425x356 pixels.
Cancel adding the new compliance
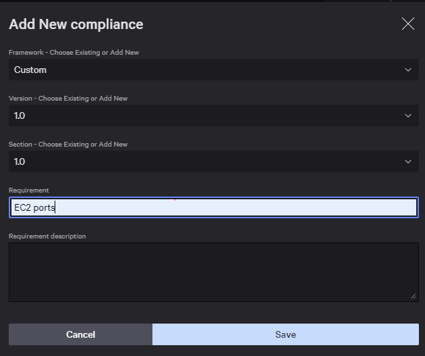pyautogui.click(x=80, y=334)
